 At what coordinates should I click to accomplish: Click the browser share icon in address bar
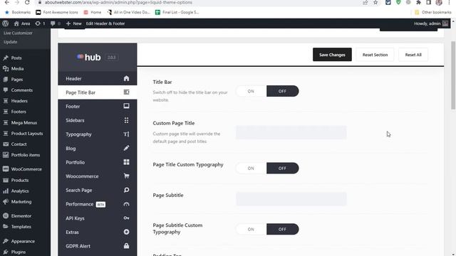(x=365, y=2)
